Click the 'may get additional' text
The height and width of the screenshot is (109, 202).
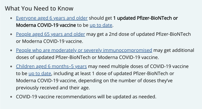point(174,50)
